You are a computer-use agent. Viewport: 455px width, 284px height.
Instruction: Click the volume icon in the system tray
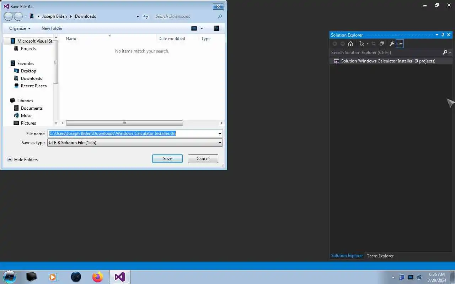(x=419, y=277)
